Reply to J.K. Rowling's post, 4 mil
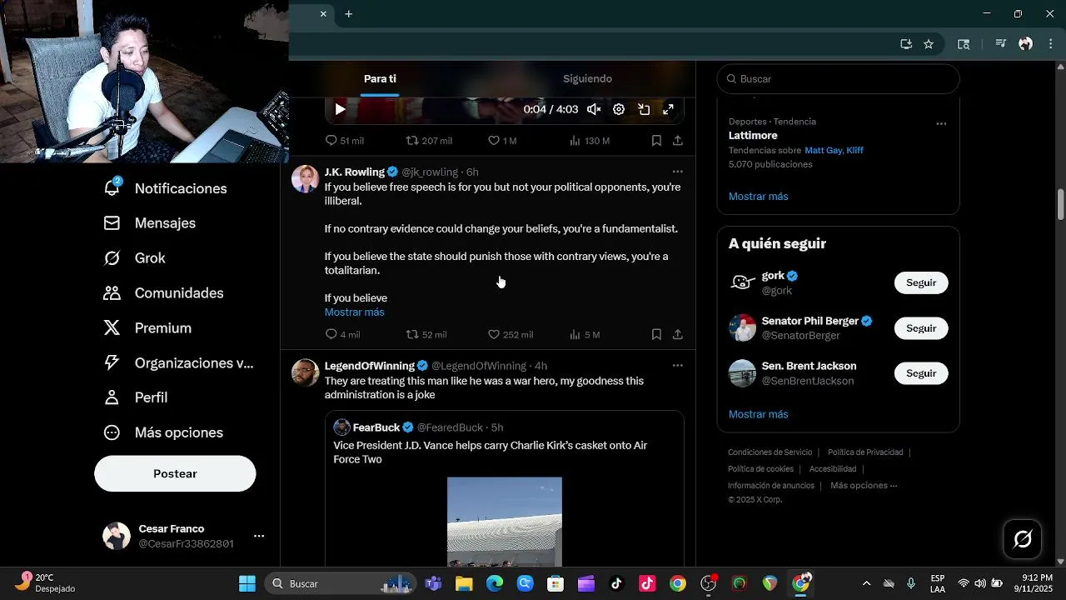Viewport: 1066px width, 600px height. tap(342, 334)
